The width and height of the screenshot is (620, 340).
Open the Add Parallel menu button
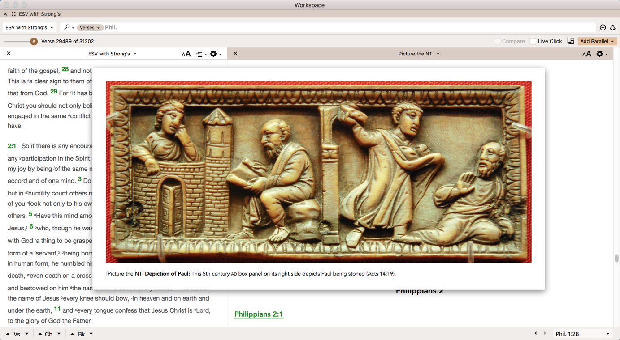[597, 41]
